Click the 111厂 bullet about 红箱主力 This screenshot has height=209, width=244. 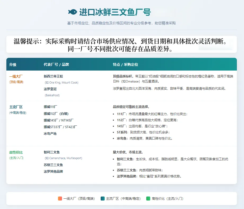[152, 114]
